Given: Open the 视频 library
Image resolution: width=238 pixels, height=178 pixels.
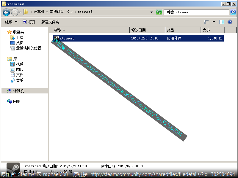Looking at the screenshot, I should pos(20,64).
